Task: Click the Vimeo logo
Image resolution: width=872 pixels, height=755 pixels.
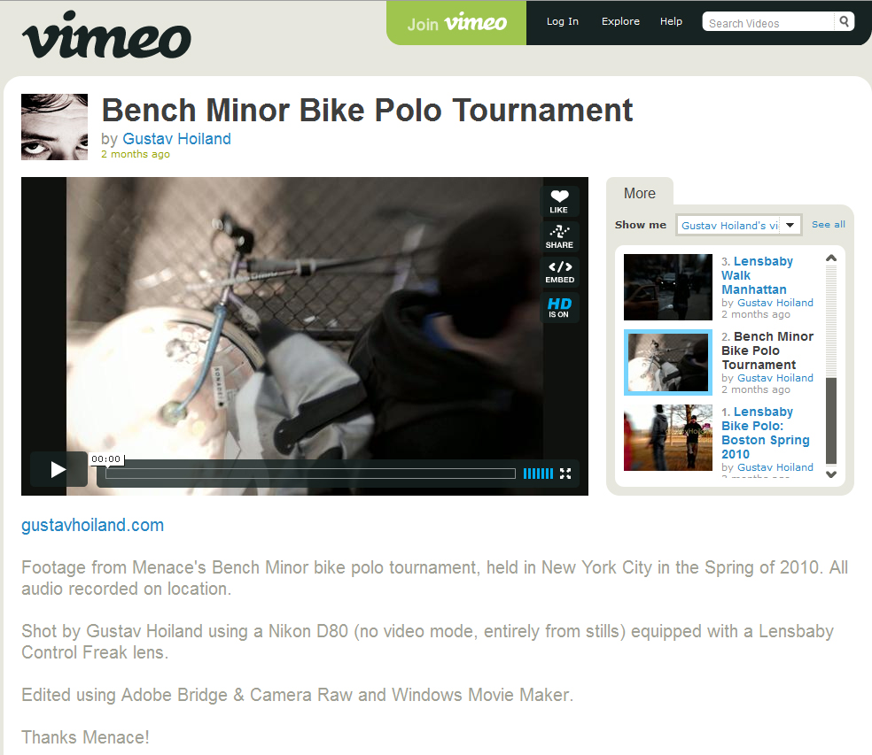Action: click(106, 35)
